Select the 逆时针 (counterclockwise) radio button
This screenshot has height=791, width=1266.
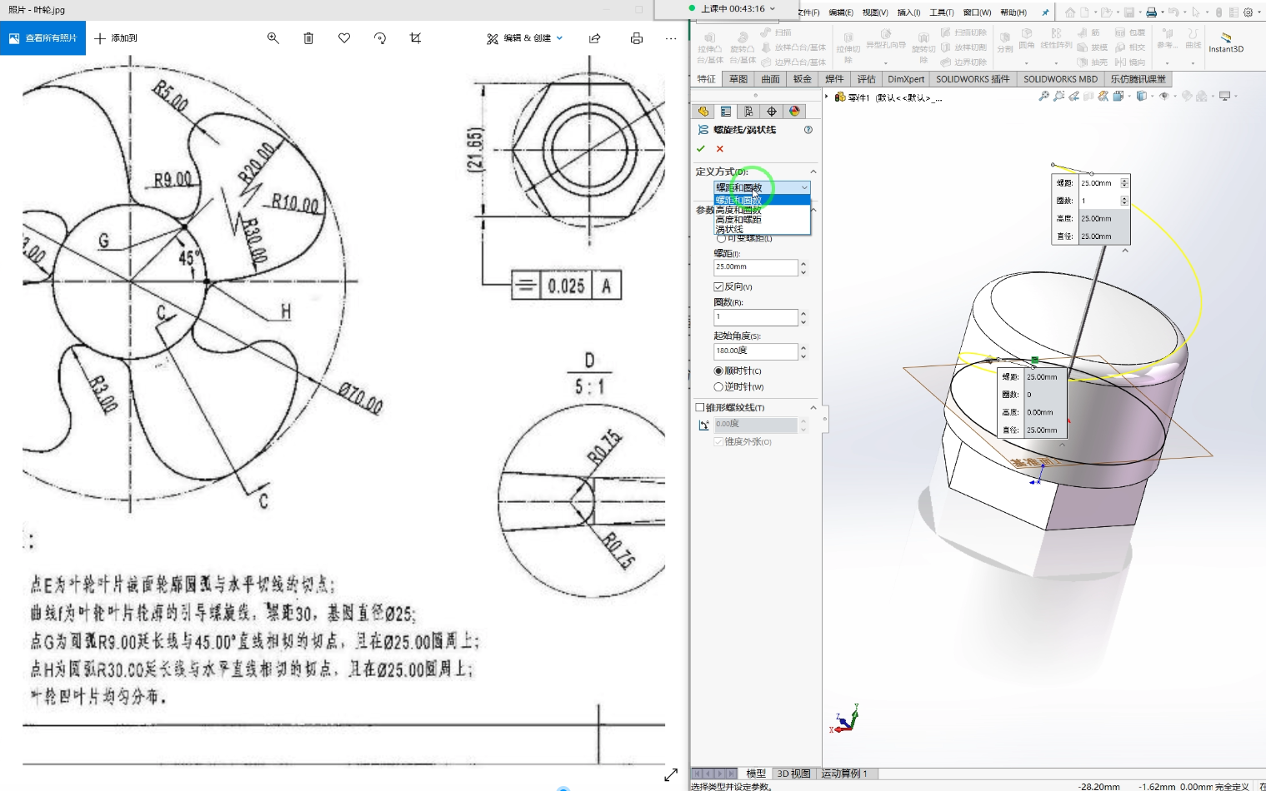(718, 386)
